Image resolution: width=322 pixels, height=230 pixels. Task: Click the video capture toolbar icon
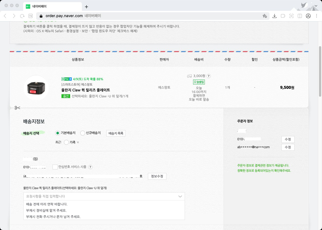click(x=283, y=16)
